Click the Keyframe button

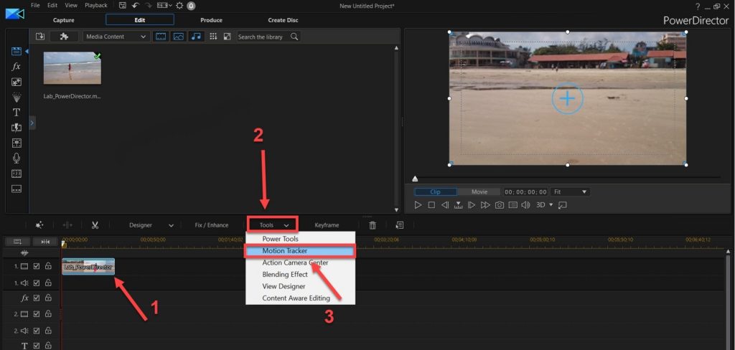(327, 225)
